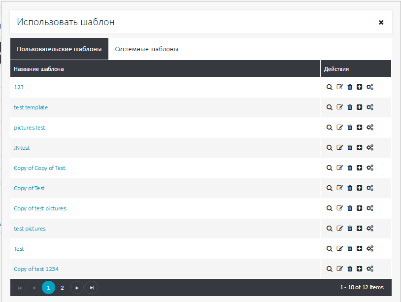Preview the Test template with magnifier icon
The width and height of the screenshot is (401, 302).
(x=330, y=249)
